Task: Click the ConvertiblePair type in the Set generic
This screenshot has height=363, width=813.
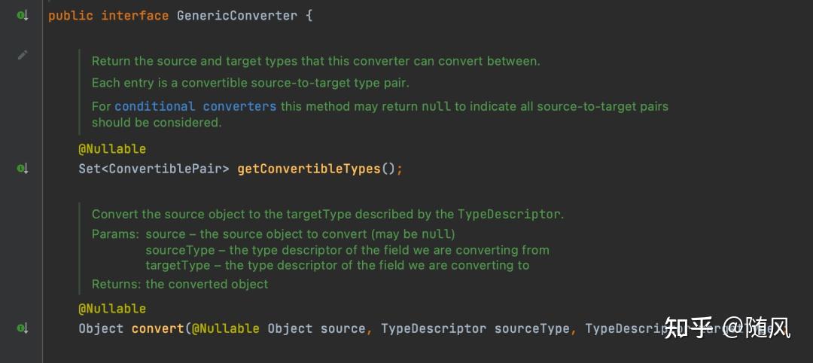Action: click(165, 169)
